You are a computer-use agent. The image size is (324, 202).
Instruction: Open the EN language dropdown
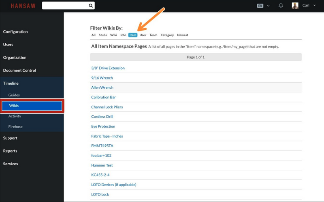(263, 6)
